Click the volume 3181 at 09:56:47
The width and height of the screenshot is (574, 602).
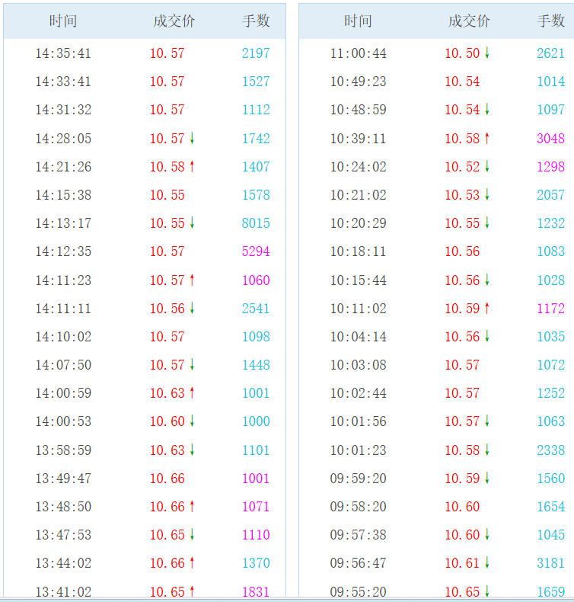click(550, 563)
